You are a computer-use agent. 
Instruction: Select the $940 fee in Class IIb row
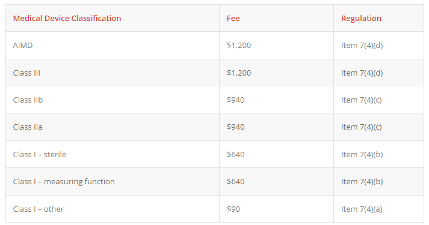236,100
